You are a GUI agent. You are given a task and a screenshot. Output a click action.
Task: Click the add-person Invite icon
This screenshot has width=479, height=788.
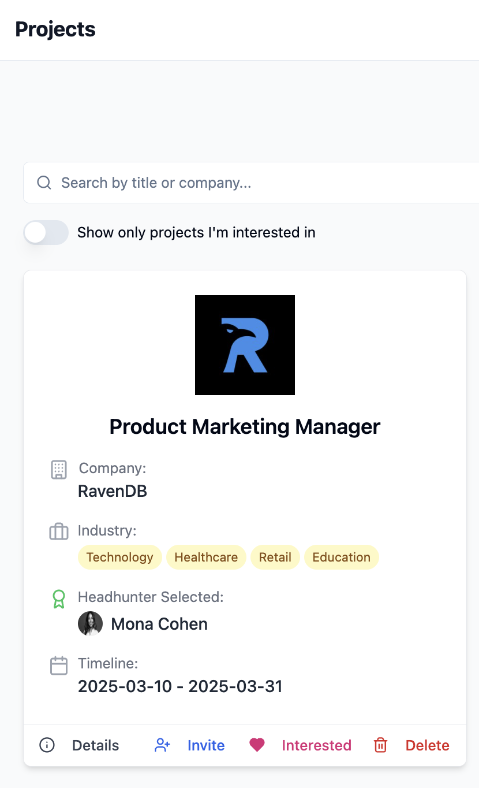[163, 745]
